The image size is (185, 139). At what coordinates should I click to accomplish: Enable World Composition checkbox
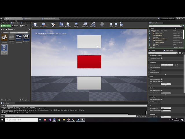point(162,79)
